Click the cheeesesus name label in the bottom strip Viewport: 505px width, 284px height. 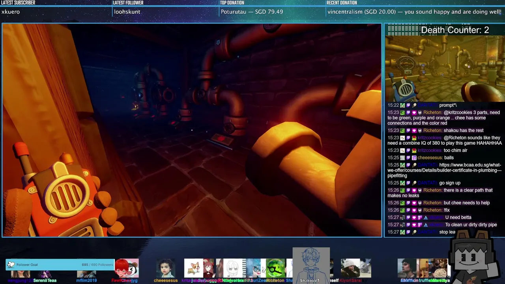(166, 280)
